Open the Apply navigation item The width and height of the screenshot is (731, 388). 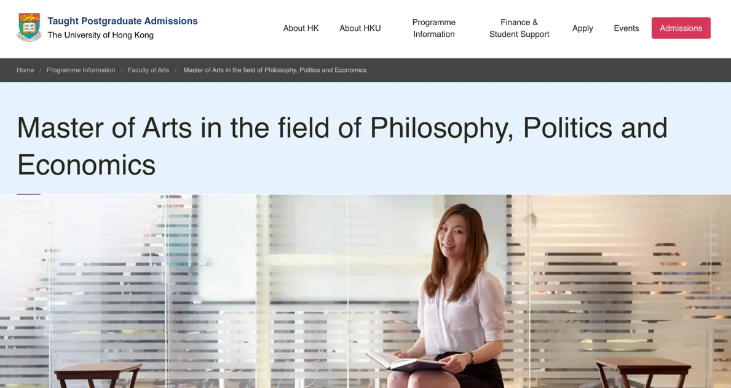pyautogui.click(x=582, y=28)
